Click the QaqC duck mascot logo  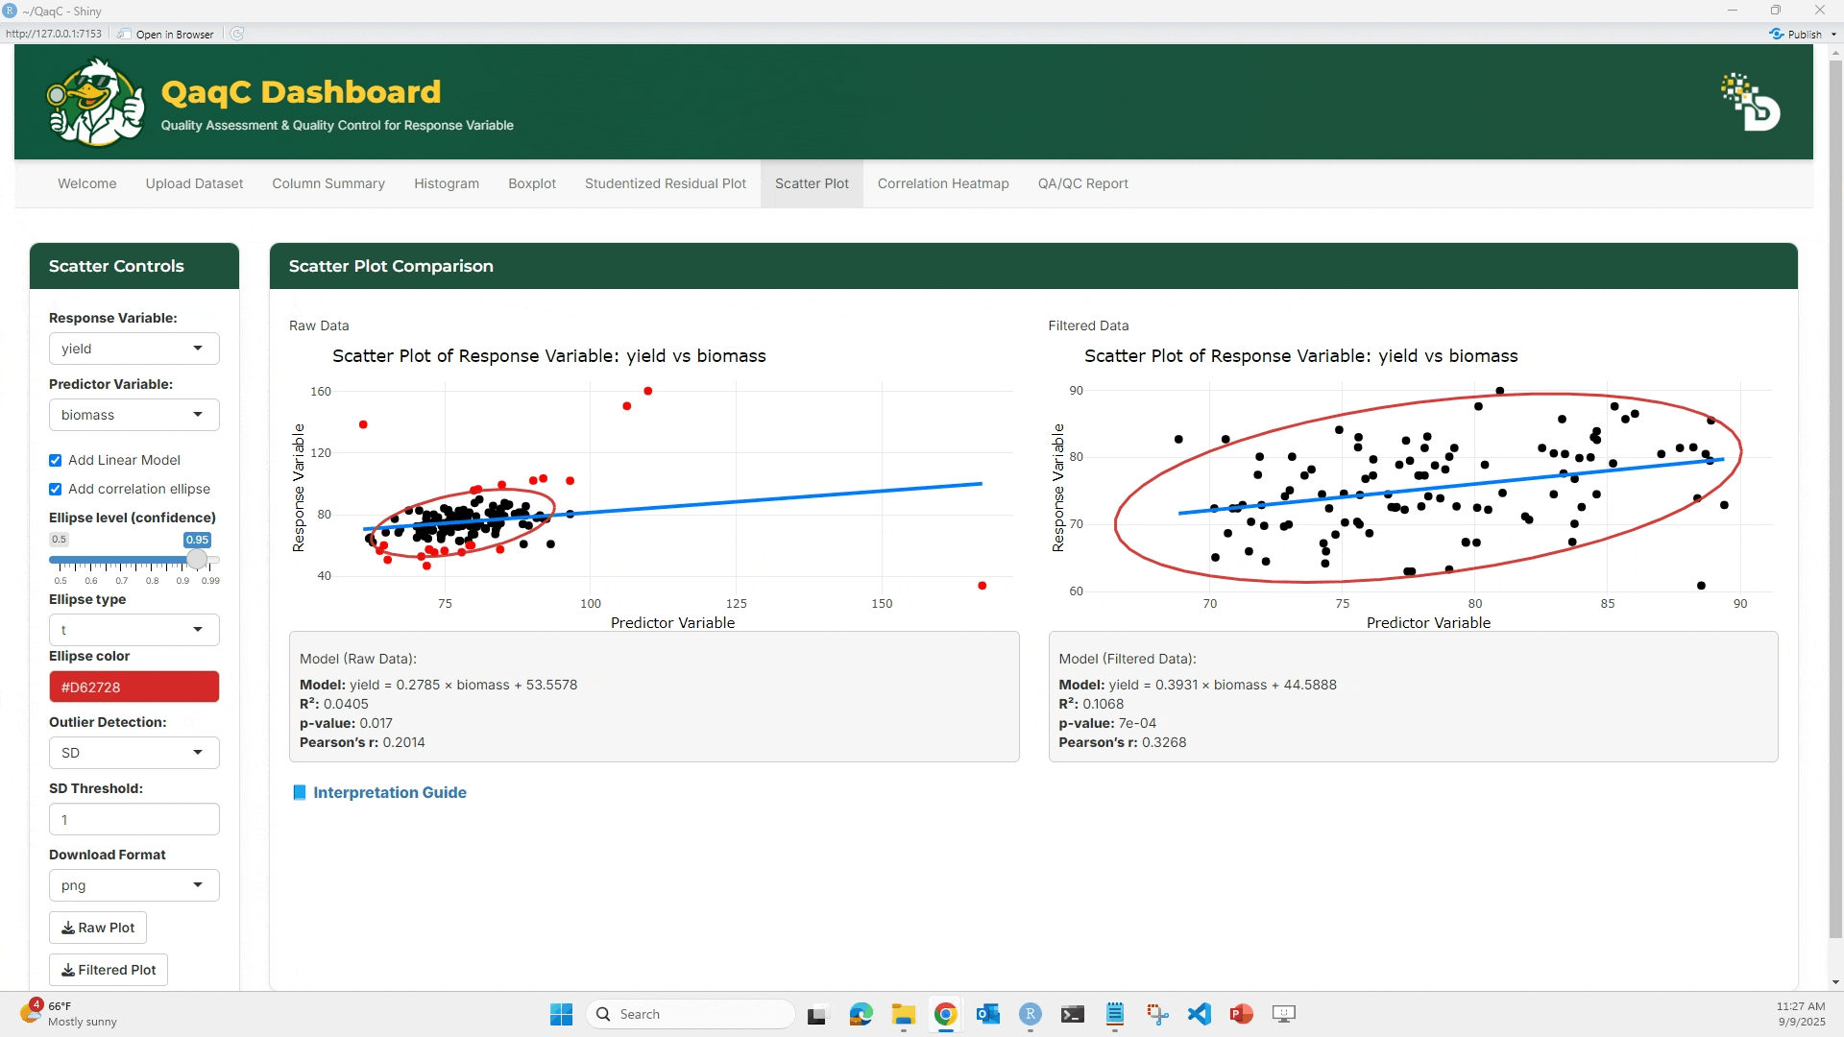point(96,102)
